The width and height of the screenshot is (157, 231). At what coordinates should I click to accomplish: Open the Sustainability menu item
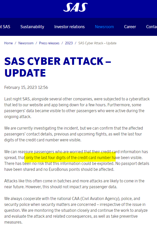pos(32,27)
